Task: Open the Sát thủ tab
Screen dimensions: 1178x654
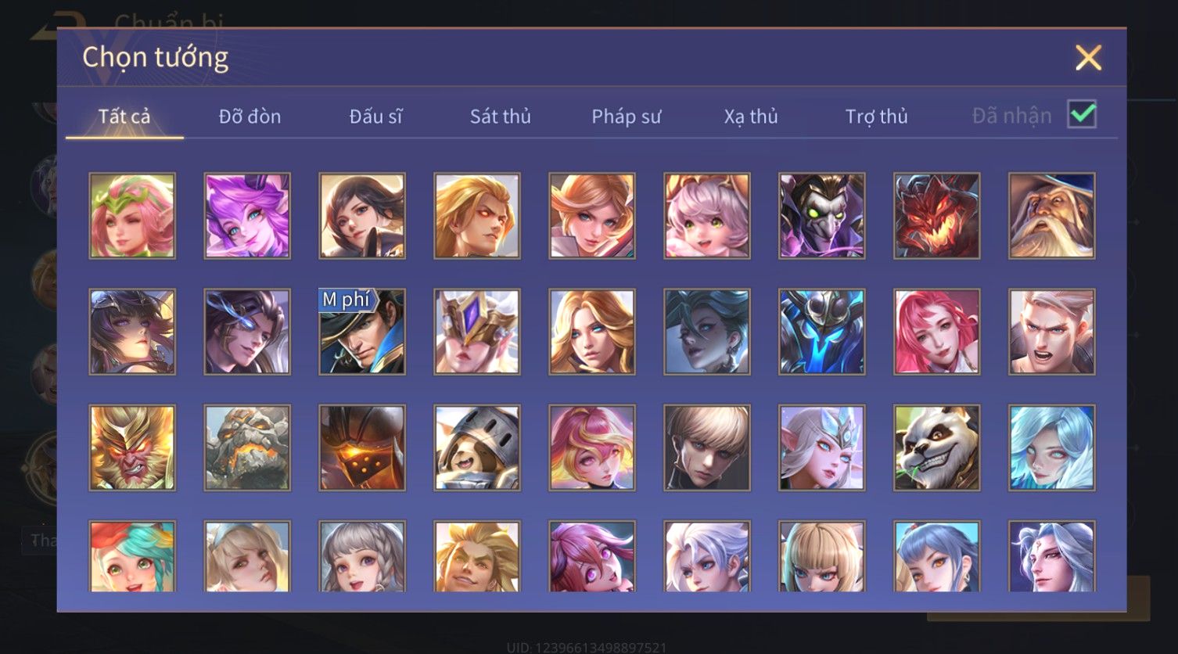Action: tap(501, 117)
